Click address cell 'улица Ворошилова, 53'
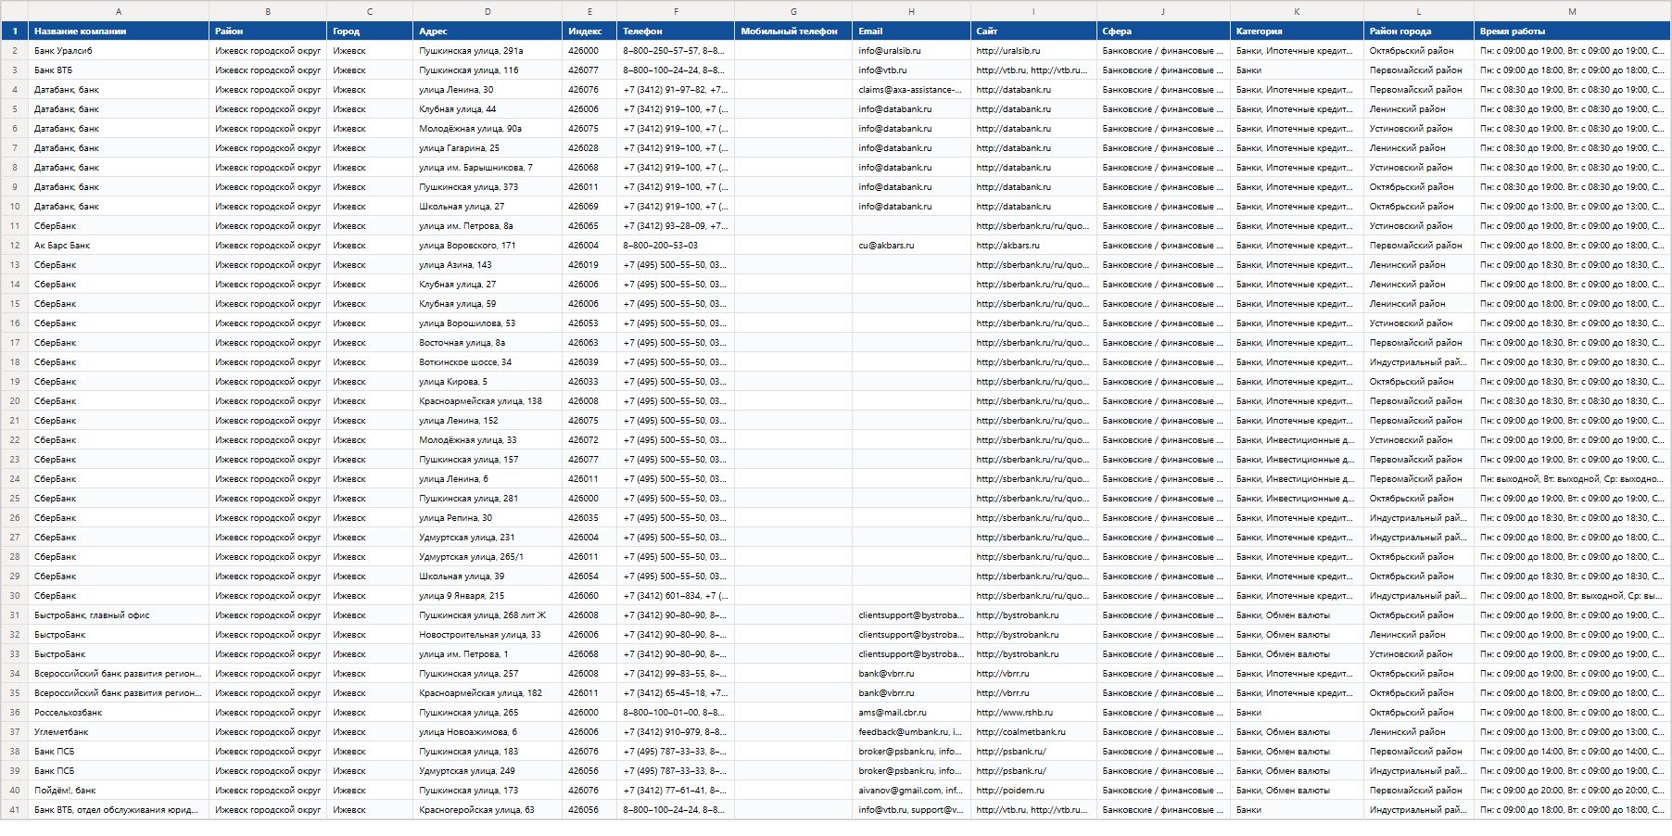 488,323
